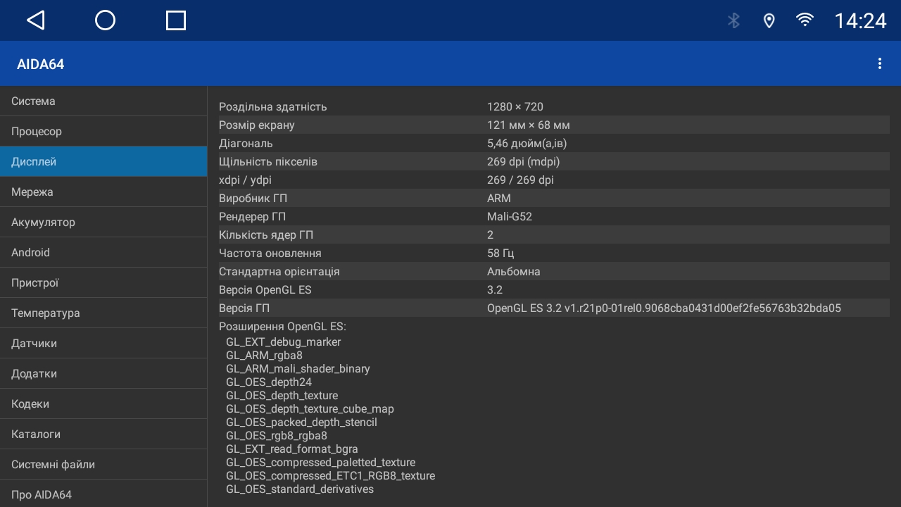Select the GL_ARM_rgba8 extension
This screenshot has height=507, width=901.
pos(264,356)
